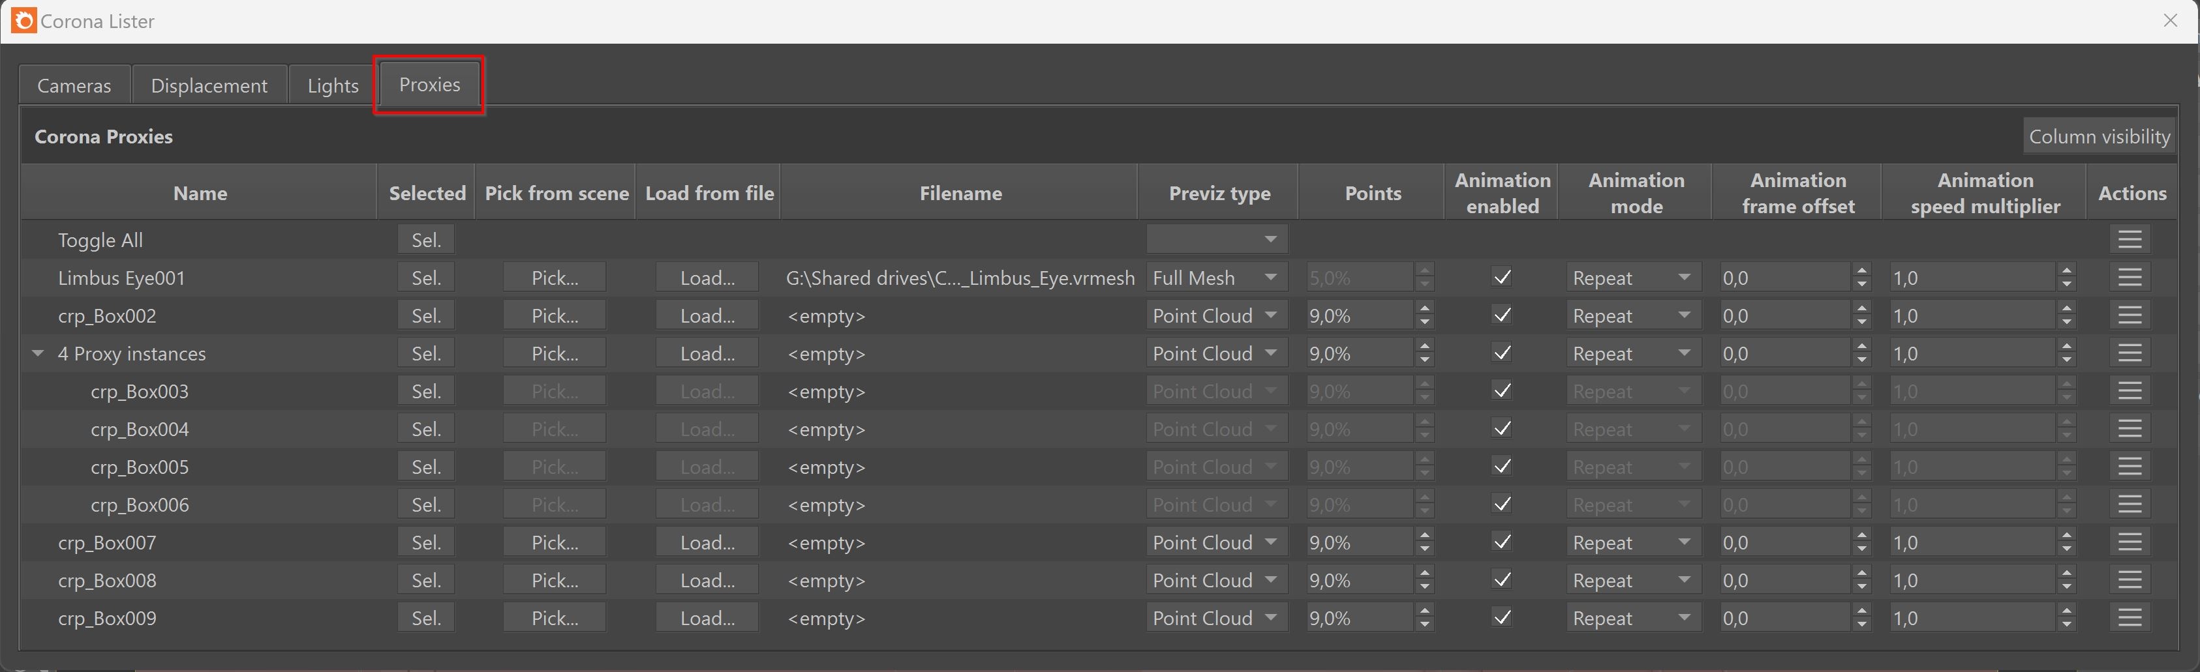Click the speed multiplier stepper for crp_Box009

pyautogui.click(x=2066, y=617)
